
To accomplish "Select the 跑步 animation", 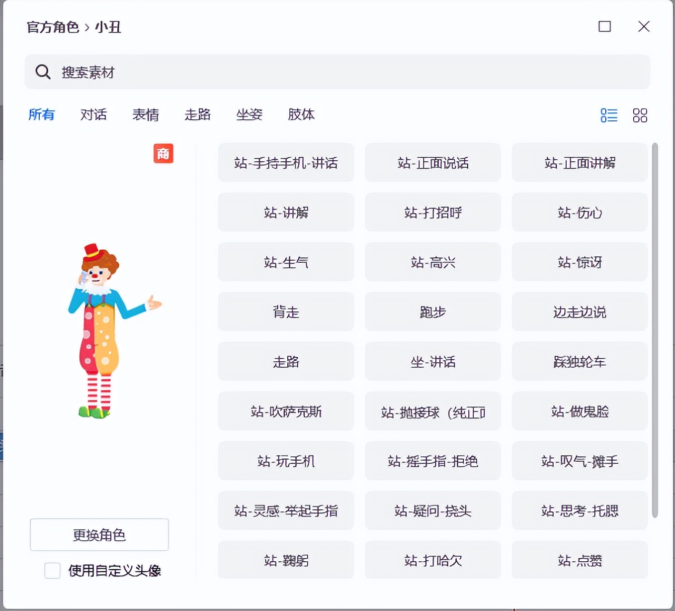I will [x=432, y=312].
